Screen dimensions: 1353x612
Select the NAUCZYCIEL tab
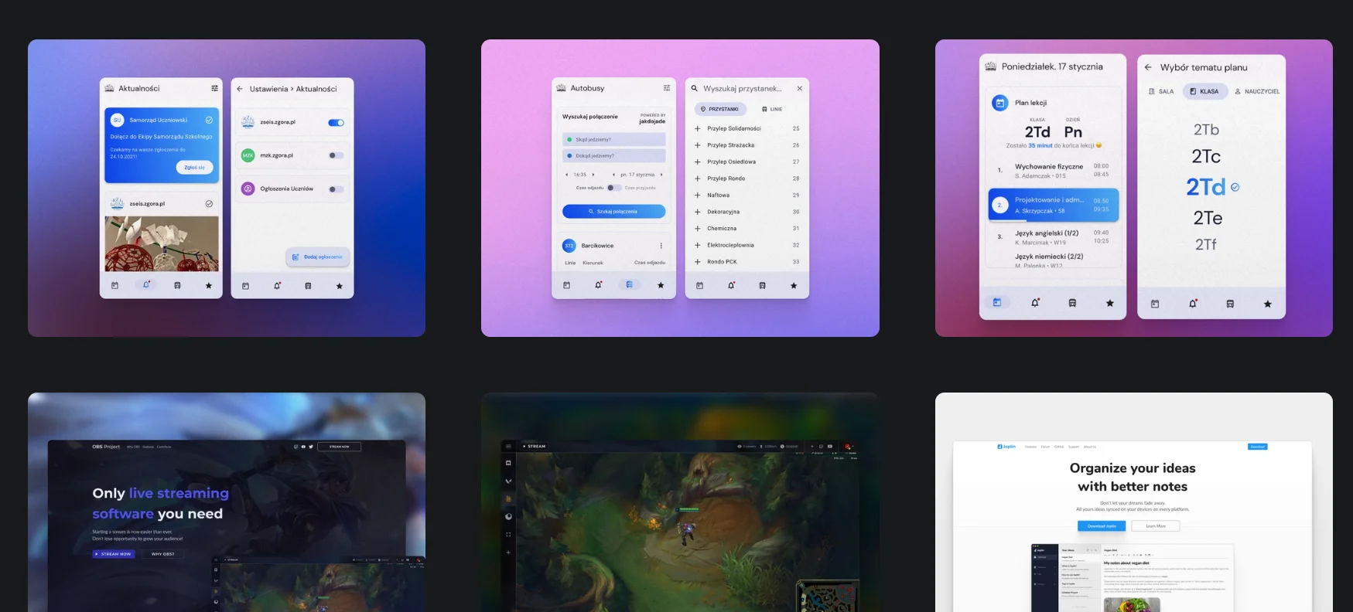(x=1257, y=91)
